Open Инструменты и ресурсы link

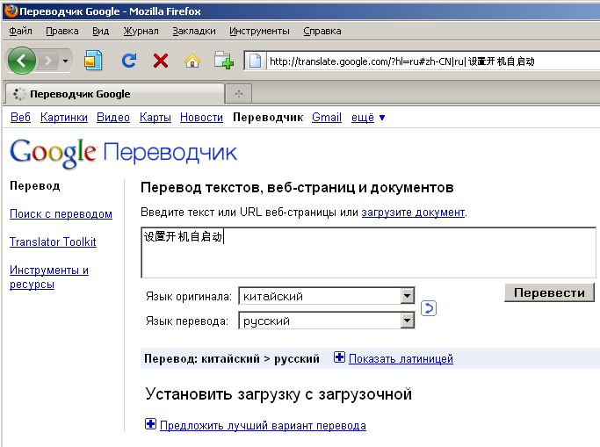[49, 277]
